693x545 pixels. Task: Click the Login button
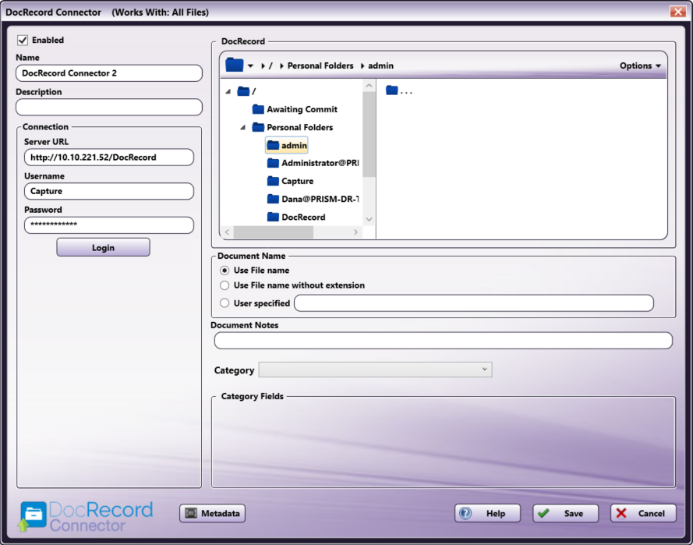click(103, 247)
